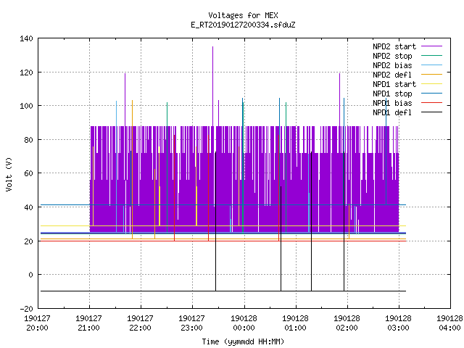
Task: Click the 100 y-axis tick label
Action: coord(26,106)
